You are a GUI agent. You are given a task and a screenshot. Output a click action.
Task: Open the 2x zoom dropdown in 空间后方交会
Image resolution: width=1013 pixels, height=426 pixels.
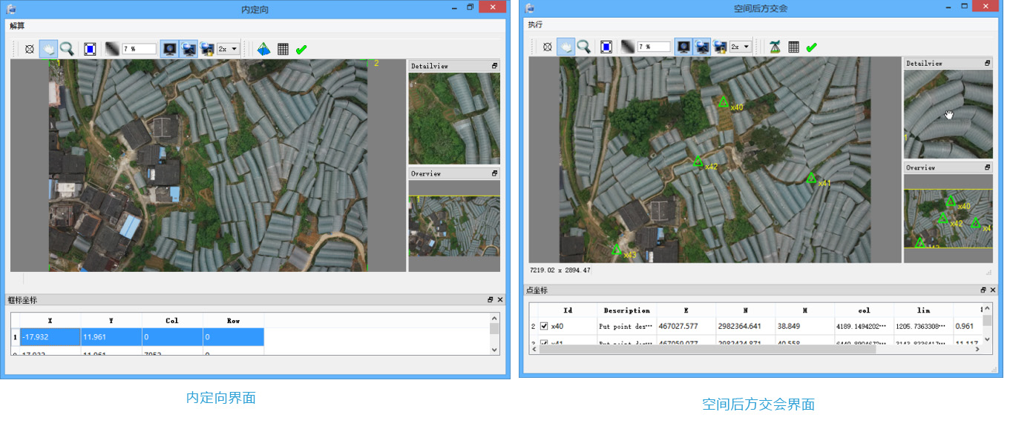(741, 47)
